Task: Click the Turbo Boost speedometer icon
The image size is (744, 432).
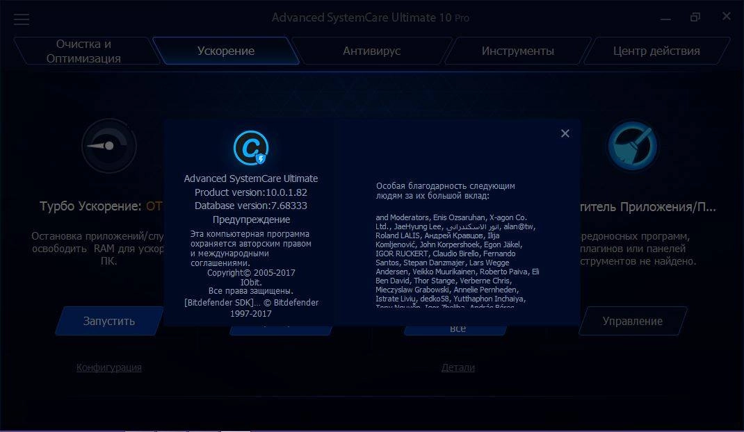Action: click(108, 146)
